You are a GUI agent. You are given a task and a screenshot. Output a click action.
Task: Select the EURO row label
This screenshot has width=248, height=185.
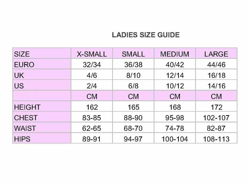24,65
